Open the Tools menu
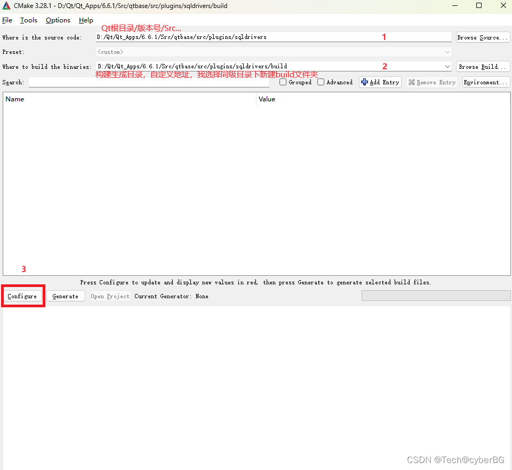 coord(28,20)
